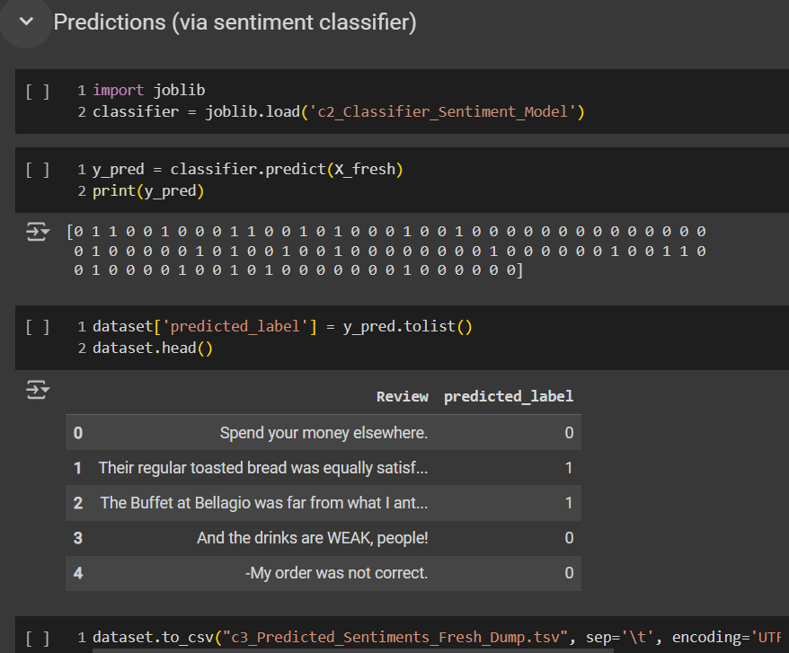Run the import joblib cell
This screenshot has height=653, width=789.
(x=38, y=91)
